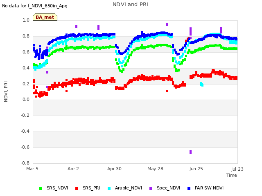The width and height of the screenshot is (262, 196).
Task: Toggle SRS_PRI series in legend
Action: tap(88, 188)
